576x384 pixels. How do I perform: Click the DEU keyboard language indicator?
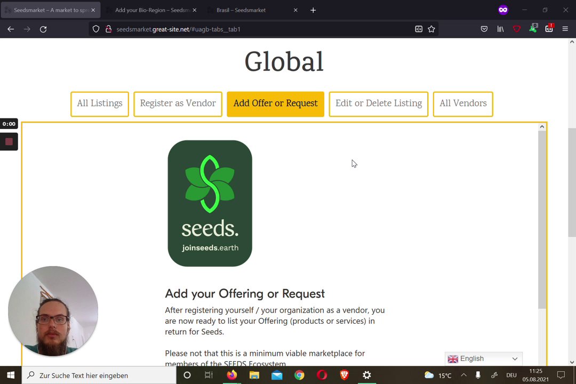pyautogui.click(x=511, y=375)
